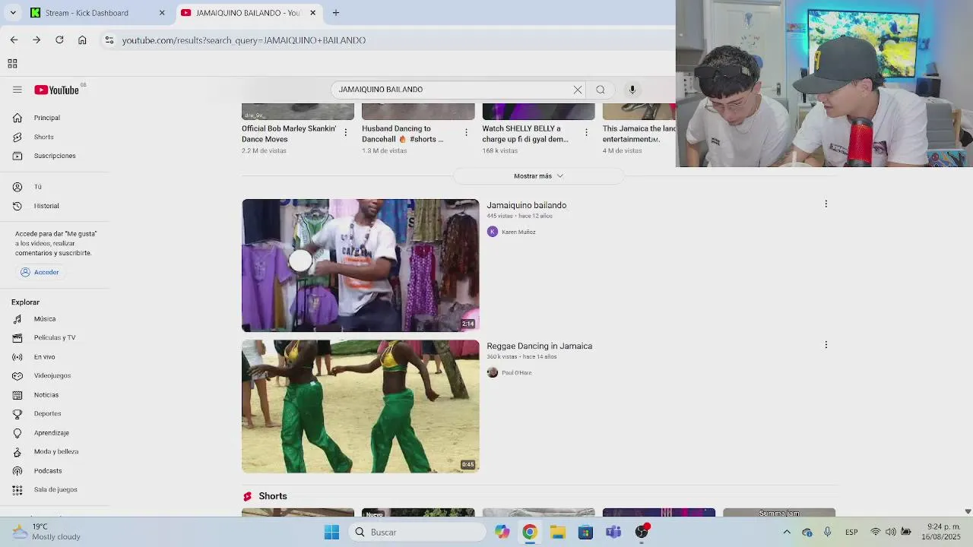
Task: Start voice search with the microphone
Action: click(x=632, y=90)
